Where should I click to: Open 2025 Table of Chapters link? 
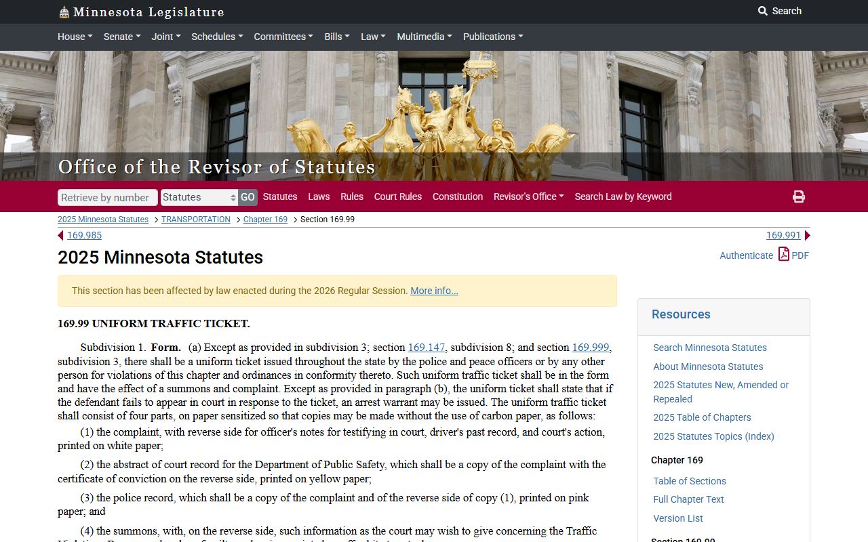702,417
